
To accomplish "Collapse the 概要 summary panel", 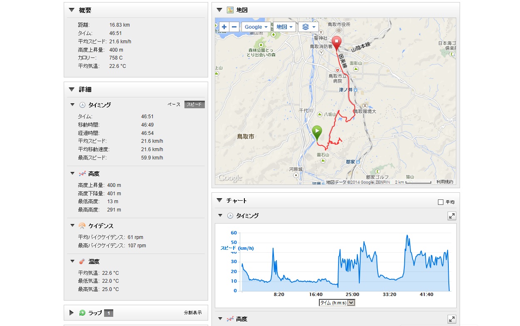I will pyautogui.click(x=72, y=10).
